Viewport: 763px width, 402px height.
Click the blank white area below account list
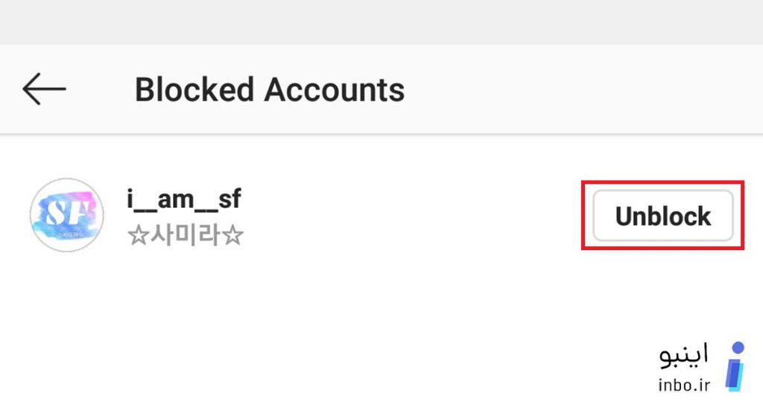341,331
